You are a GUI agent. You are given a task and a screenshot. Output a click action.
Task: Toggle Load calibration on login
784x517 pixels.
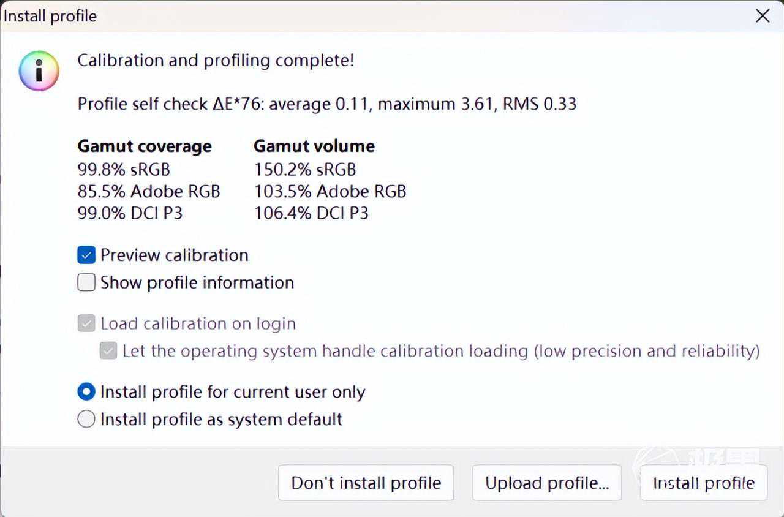(86, 323)
